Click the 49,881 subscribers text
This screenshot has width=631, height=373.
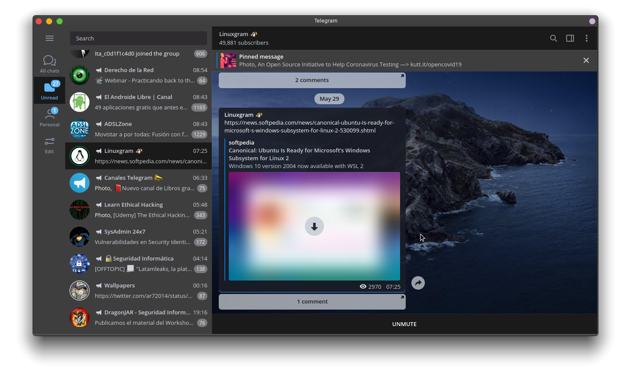[244, 43]
